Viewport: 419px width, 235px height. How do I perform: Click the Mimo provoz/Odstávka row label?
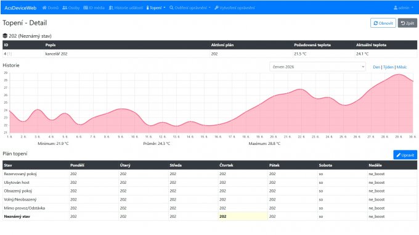pos(24,208)
